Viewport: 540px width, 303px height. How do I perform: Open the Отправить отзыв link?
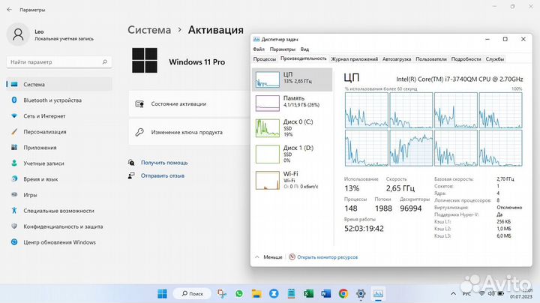tap(163, 175)
